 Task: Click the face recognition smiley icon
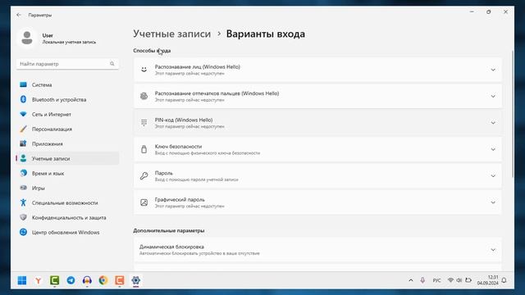click(x=144, y=70)
